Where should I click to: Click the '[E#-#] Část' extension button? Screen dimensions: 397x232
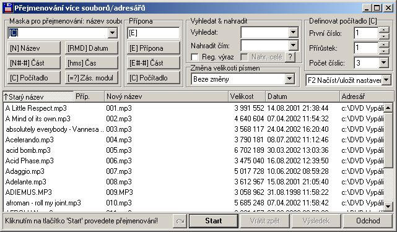154,63
